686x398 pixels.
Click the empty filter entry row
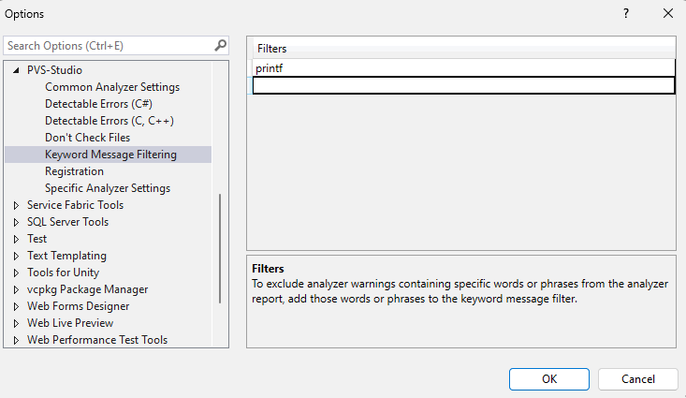pos(463,85)
